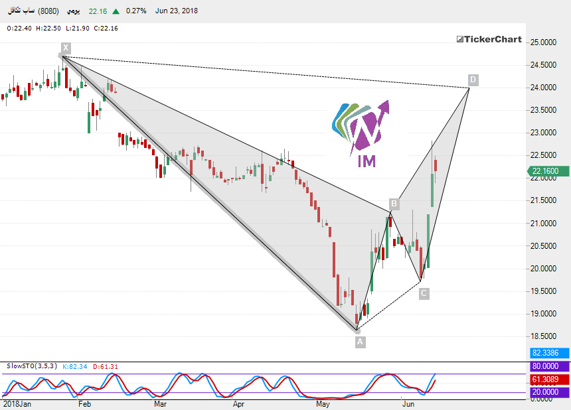Click the 2018Jan label on time axis
Screen dimensions: 571x410
tap(17, 403)
